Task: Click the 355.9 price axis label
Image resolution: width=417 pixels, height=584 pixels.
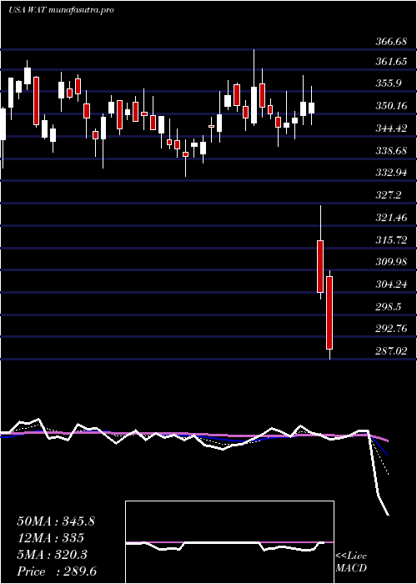Action: [388, 83]
